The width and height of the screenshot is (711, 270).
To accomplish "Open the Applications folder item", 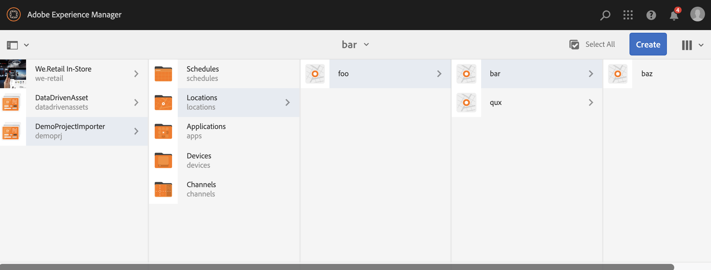I will (x=224, y=131).
